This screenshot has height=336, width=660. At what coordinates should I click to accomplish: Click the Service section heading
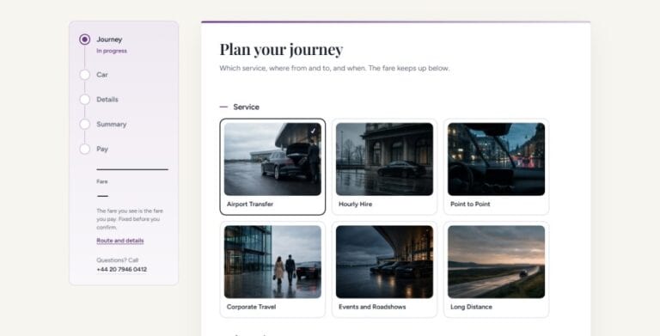click(247, 107)
